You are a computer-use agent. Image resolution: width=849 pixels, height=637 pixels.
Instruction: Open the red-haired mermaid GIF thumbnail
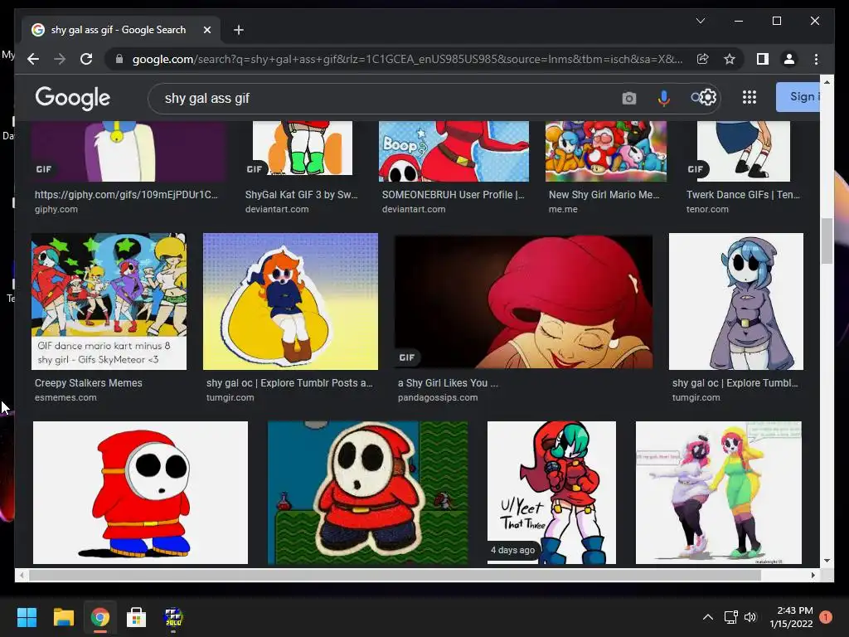click(524, 301)
